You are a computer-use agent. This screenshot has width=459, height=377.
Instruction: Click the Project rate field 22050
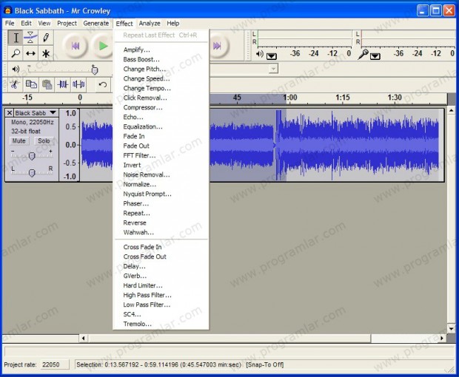55,364
